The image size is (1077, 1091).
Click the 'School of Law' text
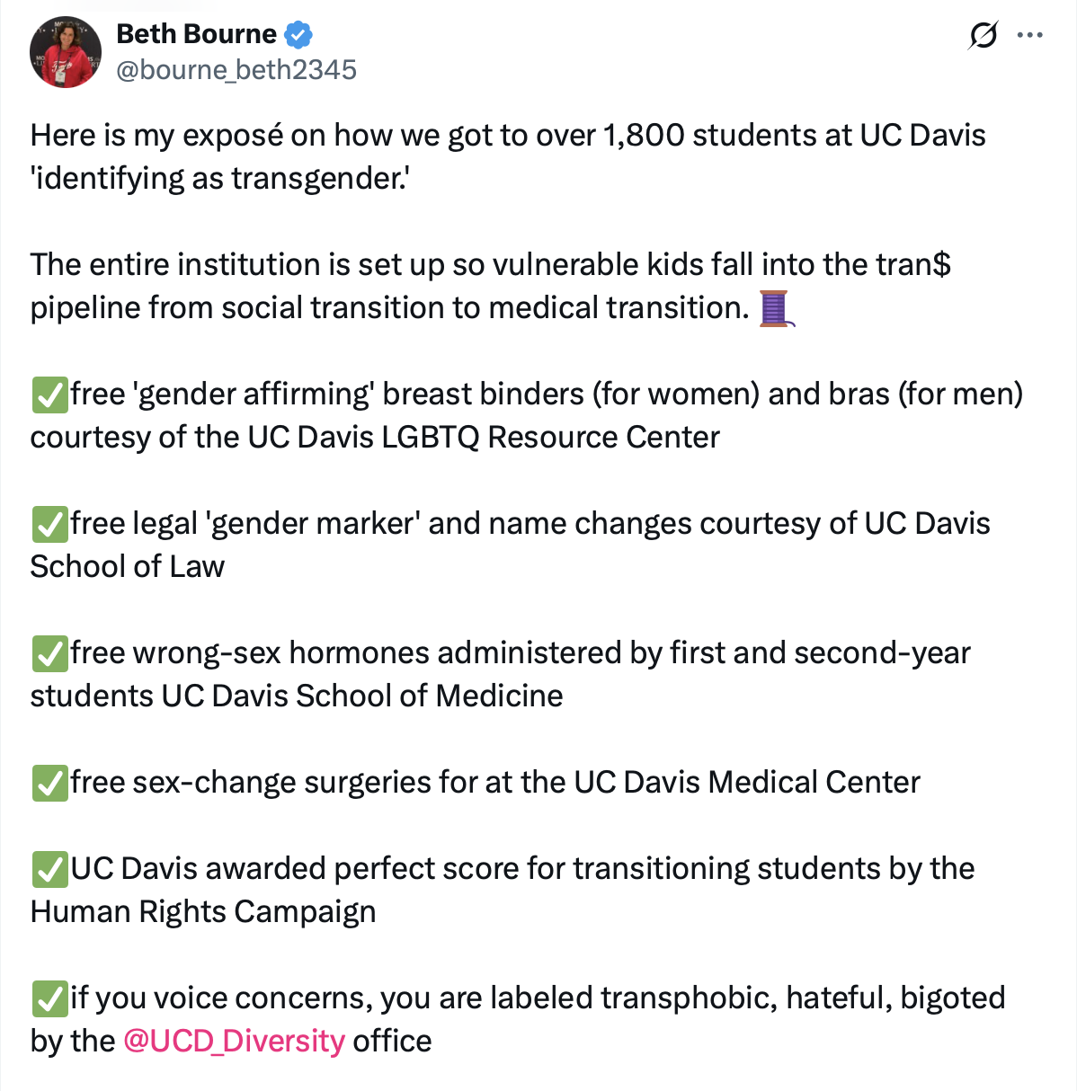click(x=128, y=567)
